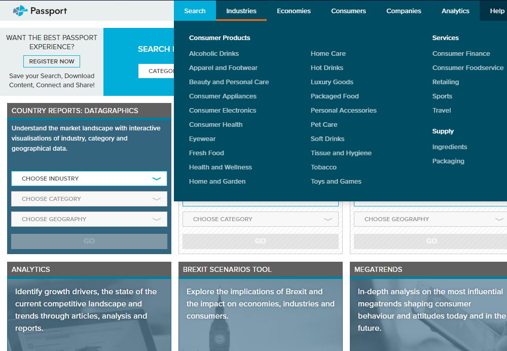
Task: Click GO in Country Reports Datagraphics panel
Action: tap(89, 241)
